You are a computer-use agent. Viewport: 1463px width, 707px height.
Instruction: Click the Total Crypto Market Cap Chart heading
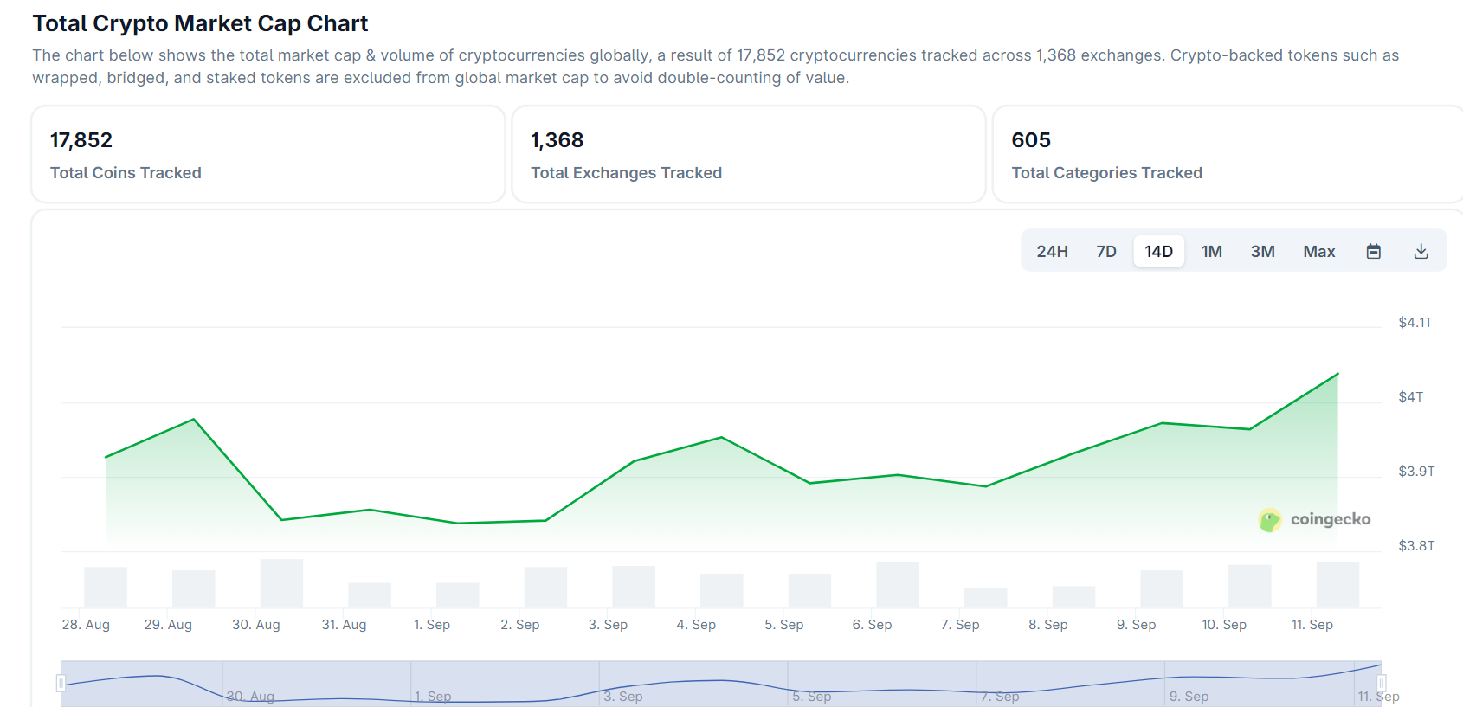pyautogui.click(x=200, y=23)
